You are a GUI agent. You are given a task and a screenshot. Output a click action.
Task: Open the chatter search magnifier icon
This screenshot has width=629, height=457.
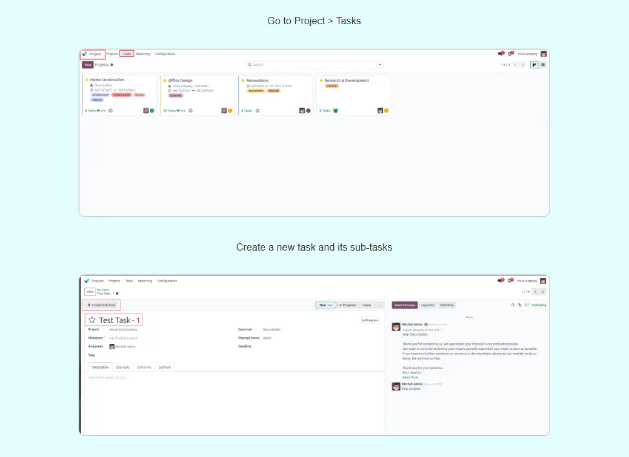[512, 305]
